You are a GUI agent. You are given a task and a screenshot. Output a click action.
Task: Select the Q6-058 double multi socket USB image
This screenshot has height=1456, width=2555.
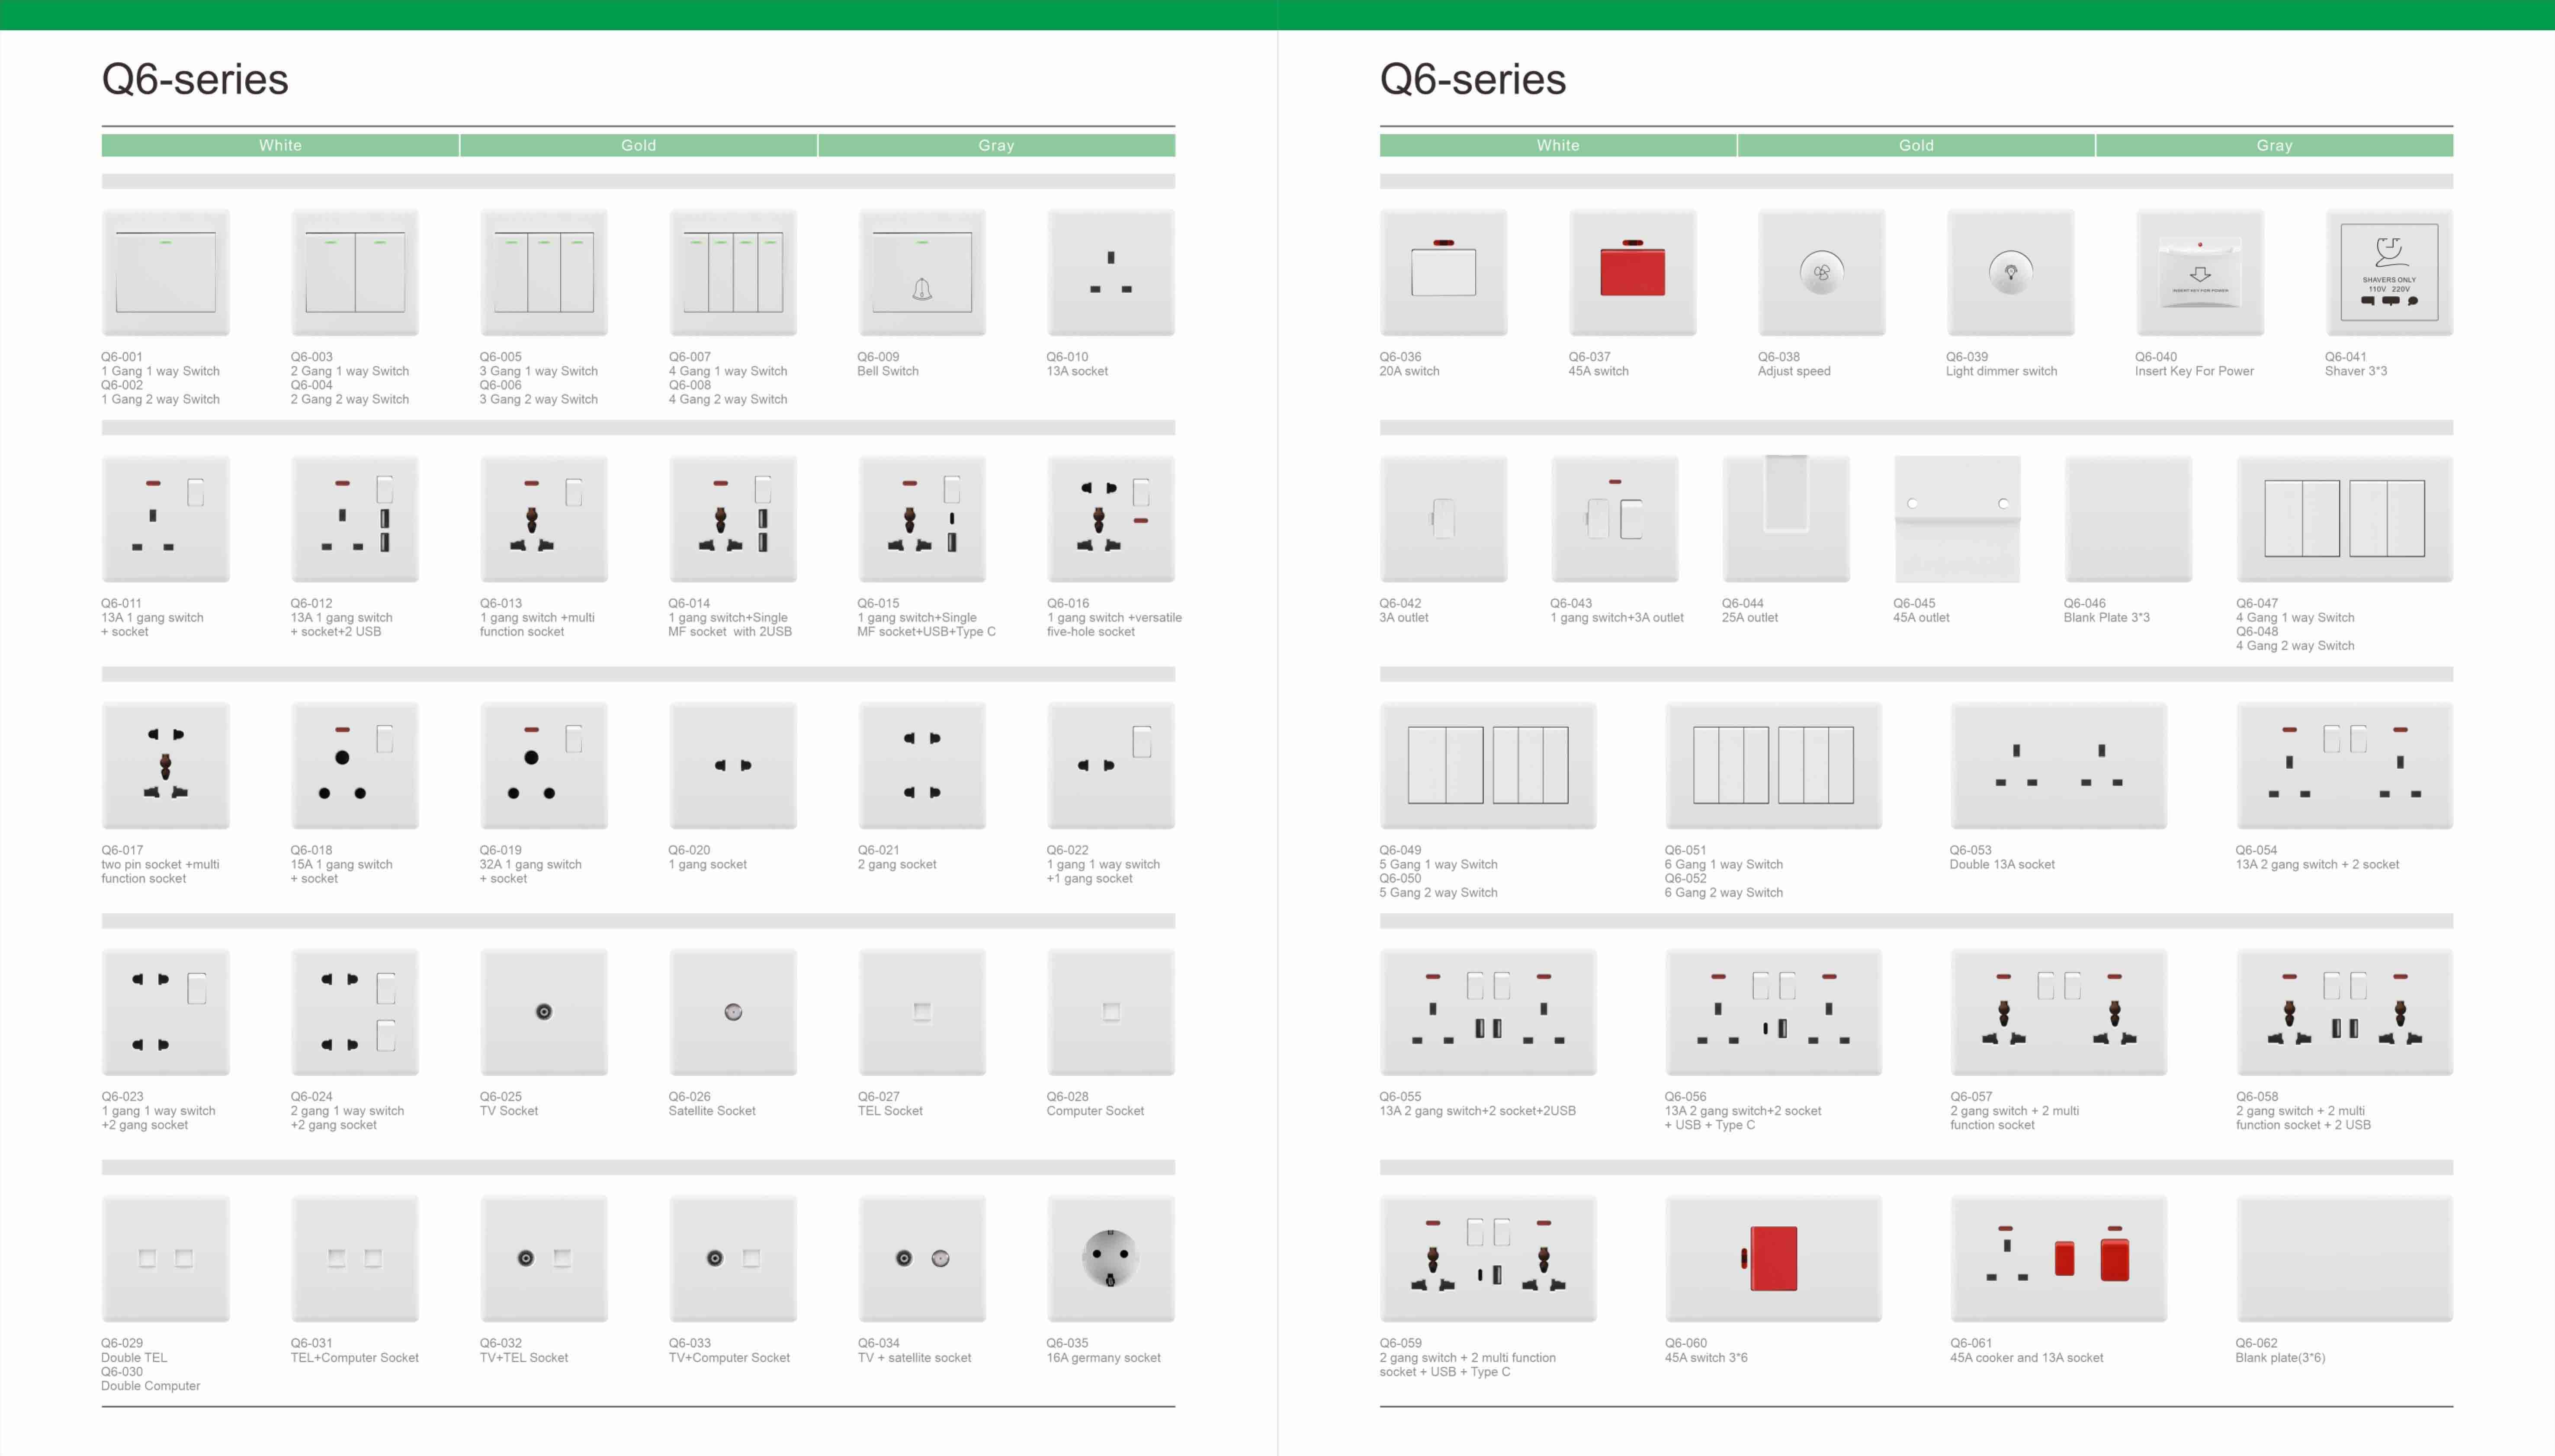click(2345, 1012)
